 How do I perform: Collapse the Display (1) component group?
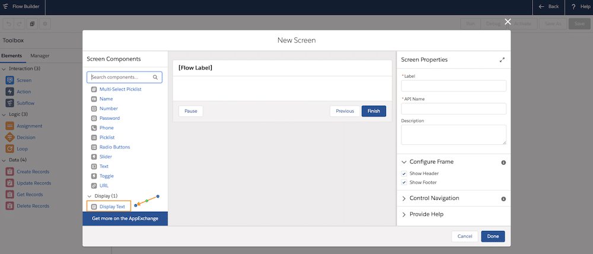click(x=90, y=196)
